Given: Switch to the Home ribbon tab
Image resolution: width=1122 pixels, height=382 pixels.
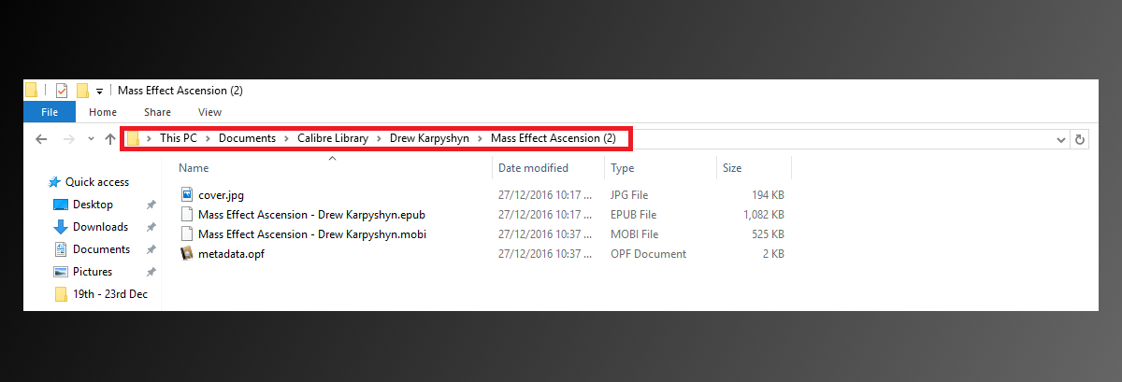Looking at the screenshot, I should pyautogui.click(x=103, y=112).
